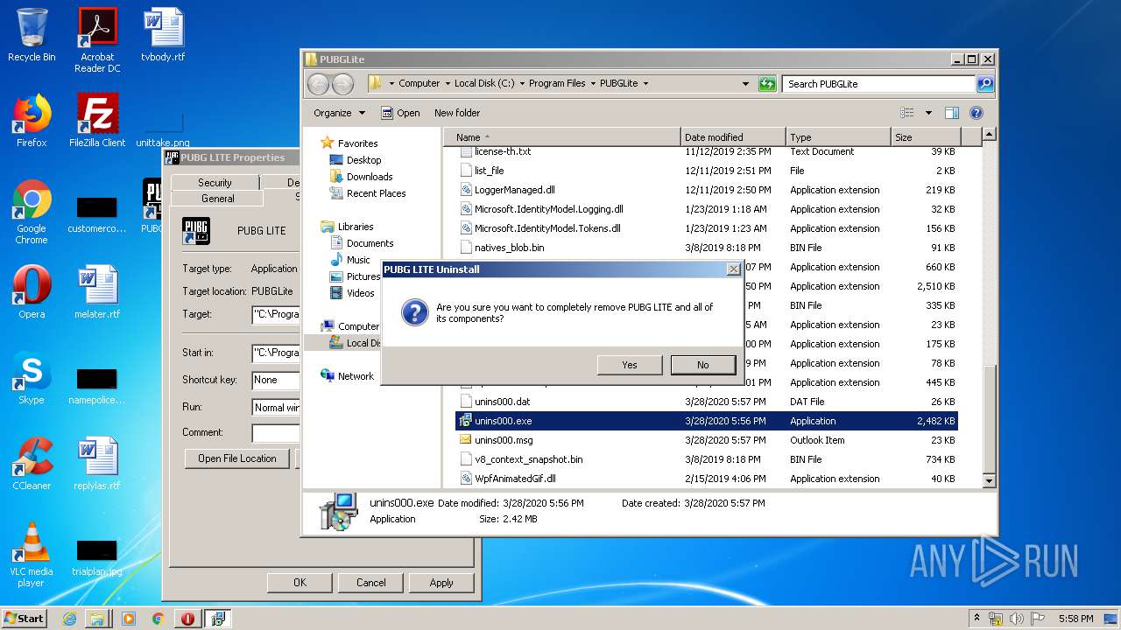Click the search magnifier icon
The width and height of the screenshot is (1121, 630).
(x=985, y=84)
